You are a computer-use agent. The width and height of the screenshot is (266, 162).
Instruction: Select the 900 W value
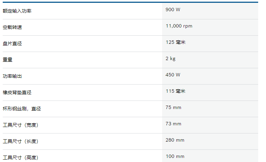(173, 10)
